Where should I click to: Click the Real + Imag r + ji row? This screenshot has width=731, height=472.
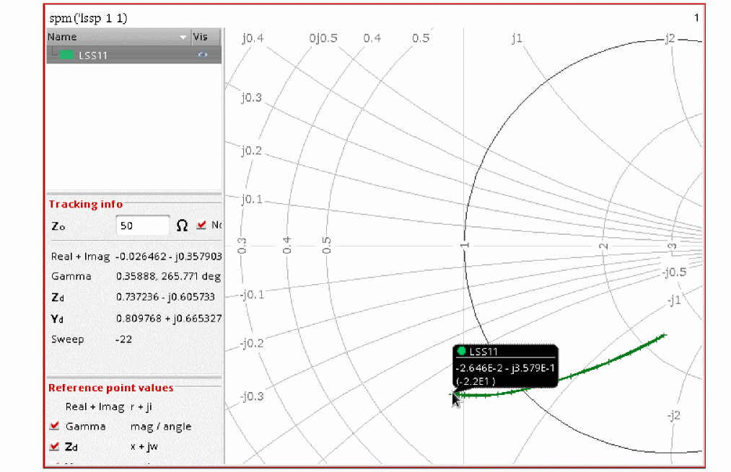point(109,406)
